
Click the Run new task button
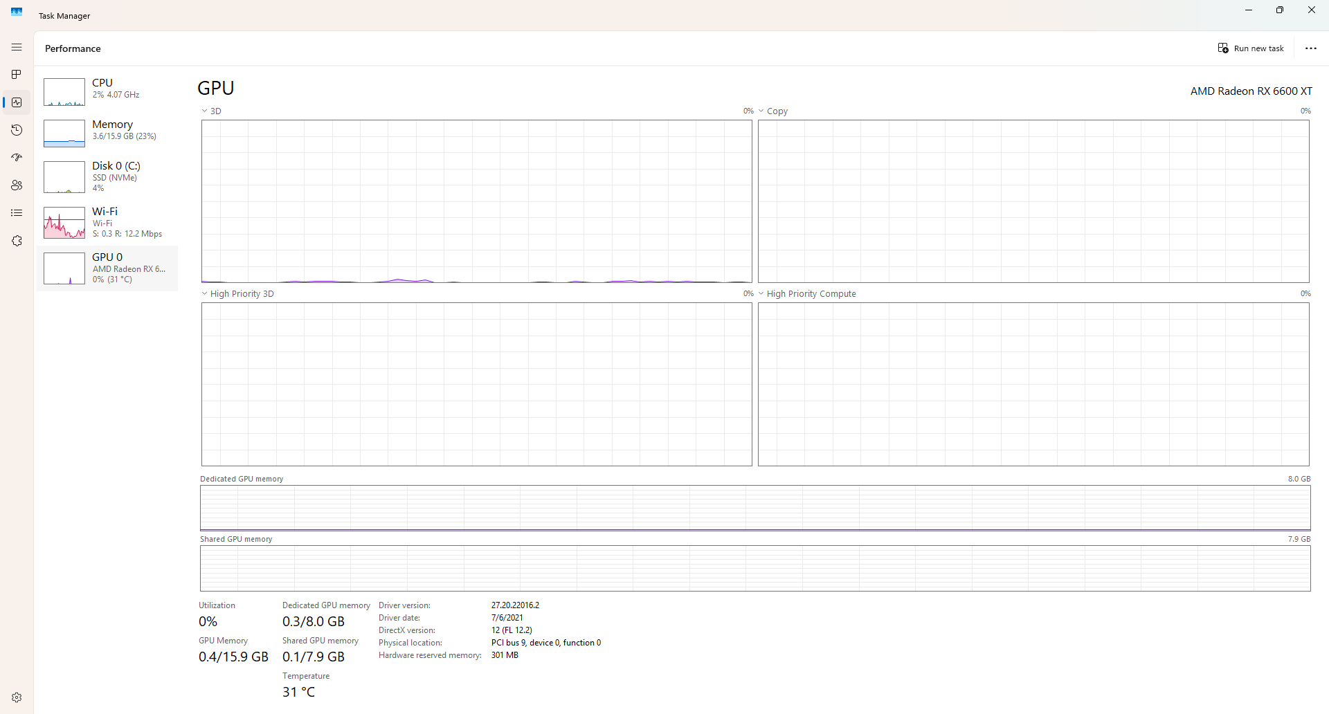pyautogui.click(x=1251, y=48)
